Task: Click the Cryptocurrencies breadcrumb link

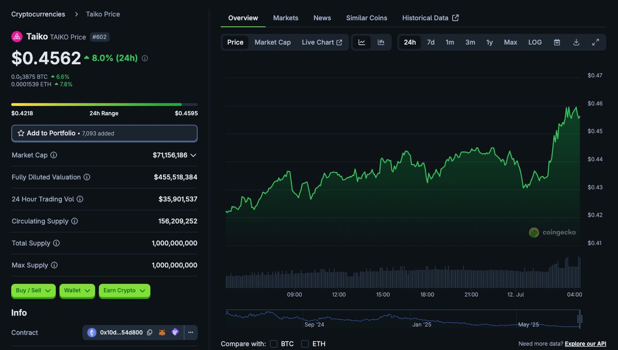Action: 38,14
